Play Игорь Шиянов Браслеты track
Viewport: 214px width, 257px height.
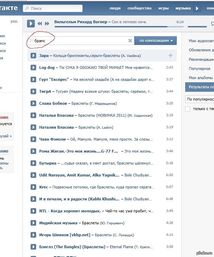[33, 235]
